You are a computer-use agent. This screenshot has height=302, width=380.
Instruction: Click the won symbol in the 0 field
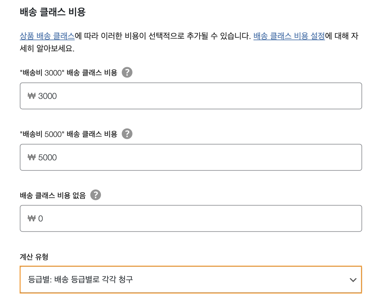[x=32, y=219]
